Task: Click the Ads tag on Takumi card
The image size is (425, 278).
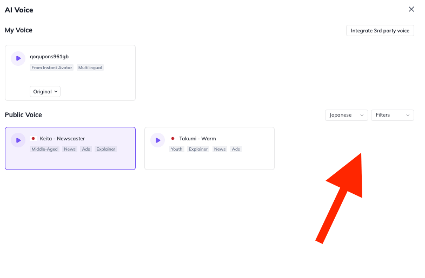Action: coord(236,149)
